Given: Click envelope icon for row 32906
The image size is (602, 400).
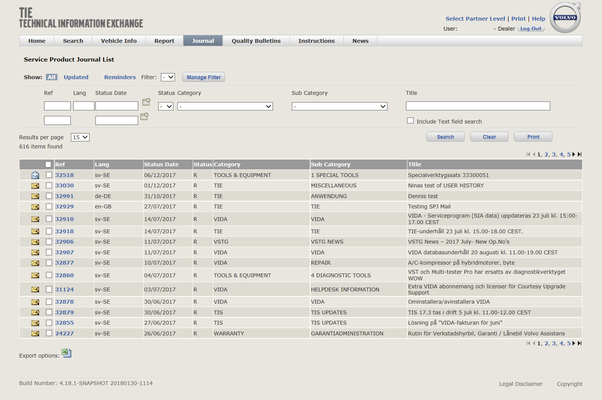Looking at the screenshot, I should (35, 242).
